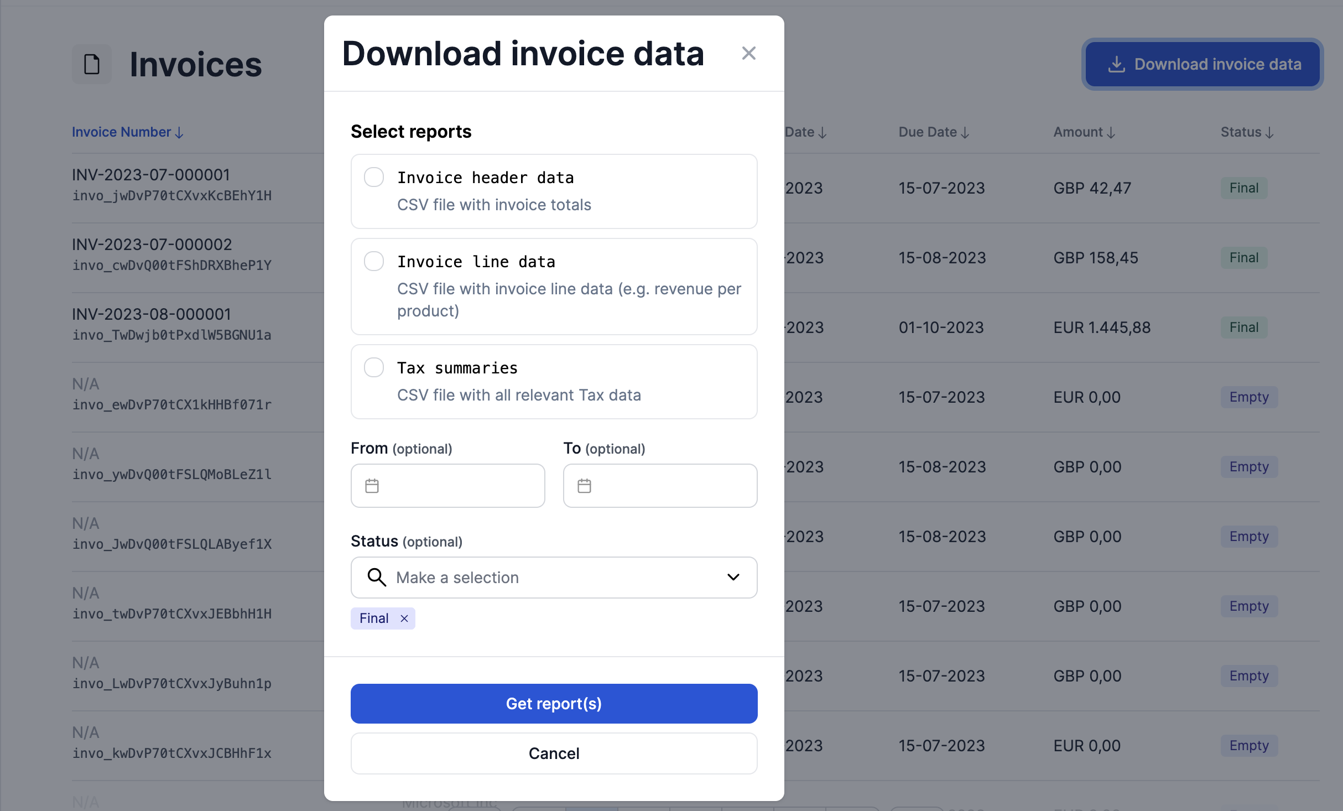Sort table by Due Date arrow

pyautogui.click(x=965, y=133)
